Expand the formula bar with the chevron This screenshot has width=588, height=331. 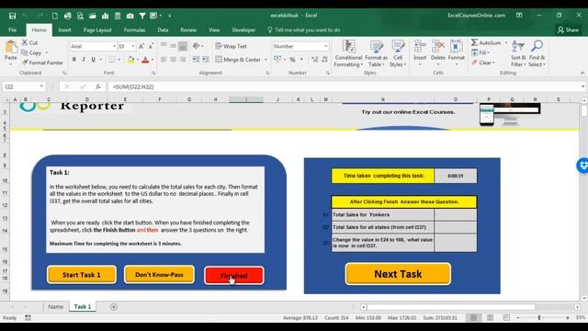(x=582, y=86)
